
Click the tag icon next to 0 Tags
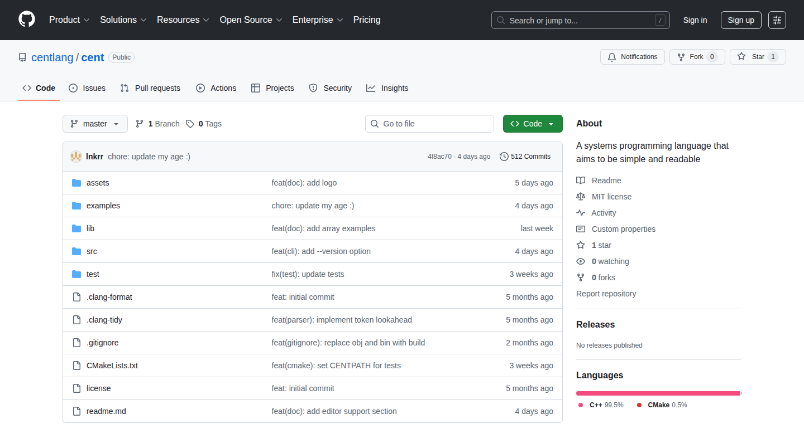190,124
